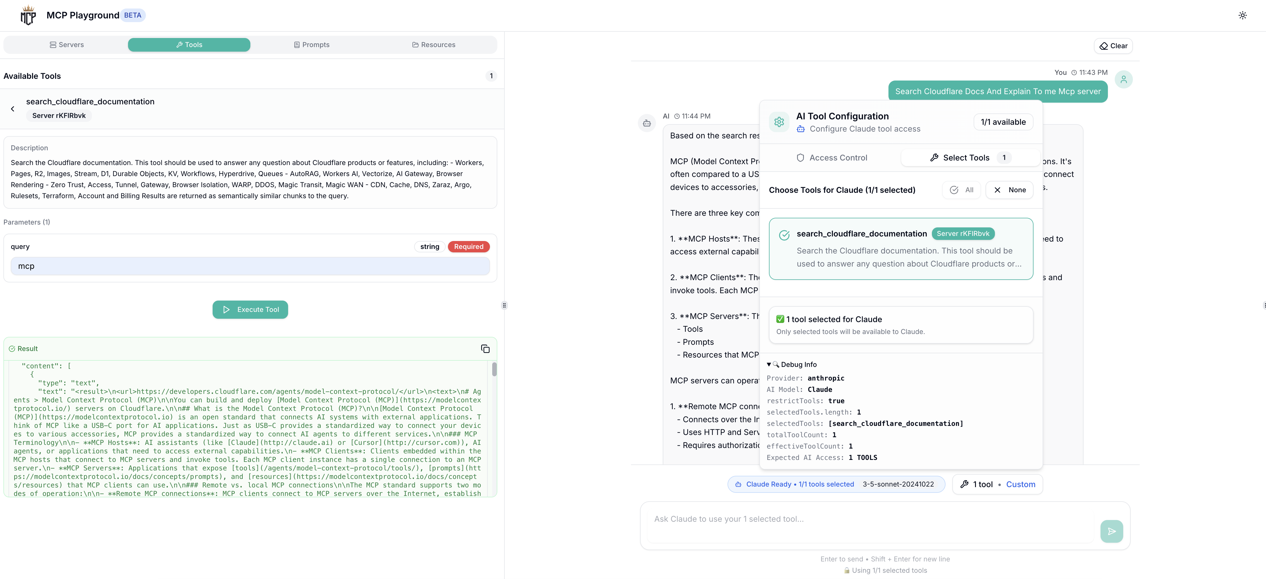Click the user message bubble about Cloudflare Docs

click(x=998, y=91)
